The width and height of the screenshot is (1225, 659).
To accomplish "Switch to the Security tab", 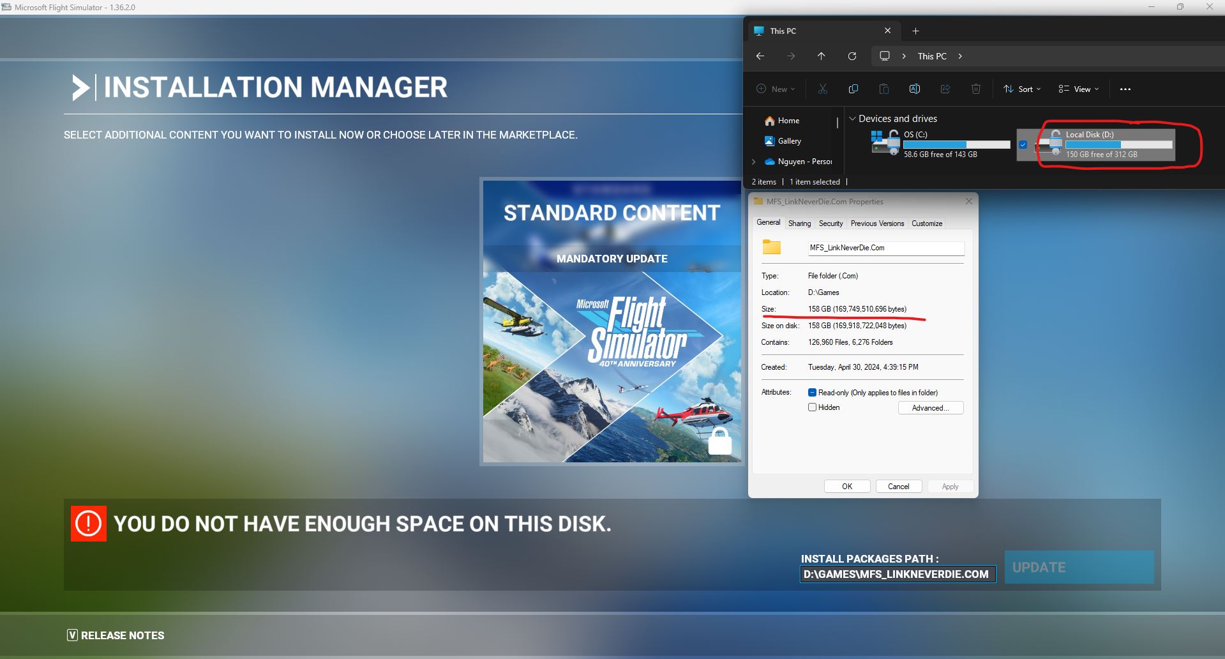I will click(830, 223).
